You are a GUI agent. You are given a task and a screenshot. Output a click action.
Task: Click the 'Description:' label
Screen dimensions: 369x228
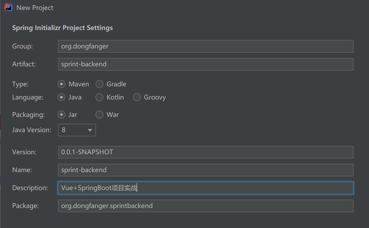coord(30,188)
